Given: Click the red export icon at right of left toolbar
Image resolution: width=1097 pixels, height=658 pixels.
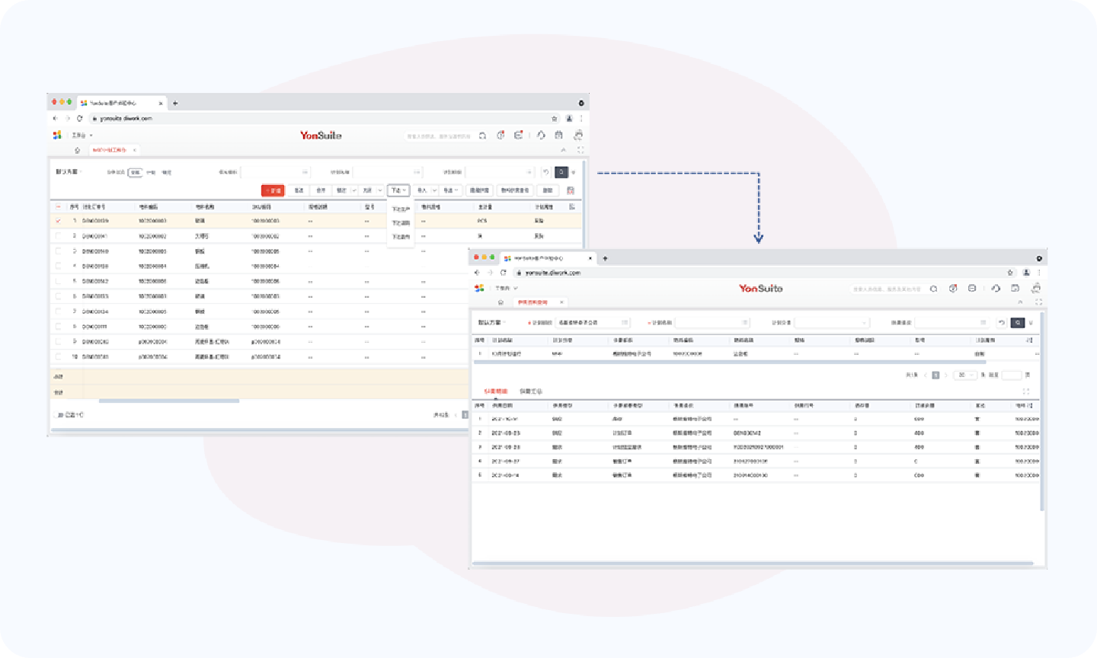Looking at the screenshot, I should [571, 190].
